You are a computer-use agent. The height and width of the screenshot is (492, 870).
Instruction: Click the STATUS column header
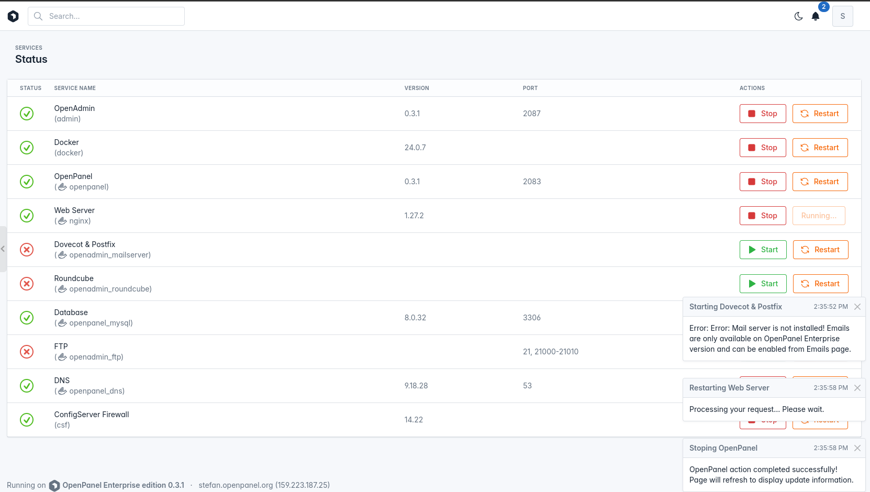(x=30, y=88)
